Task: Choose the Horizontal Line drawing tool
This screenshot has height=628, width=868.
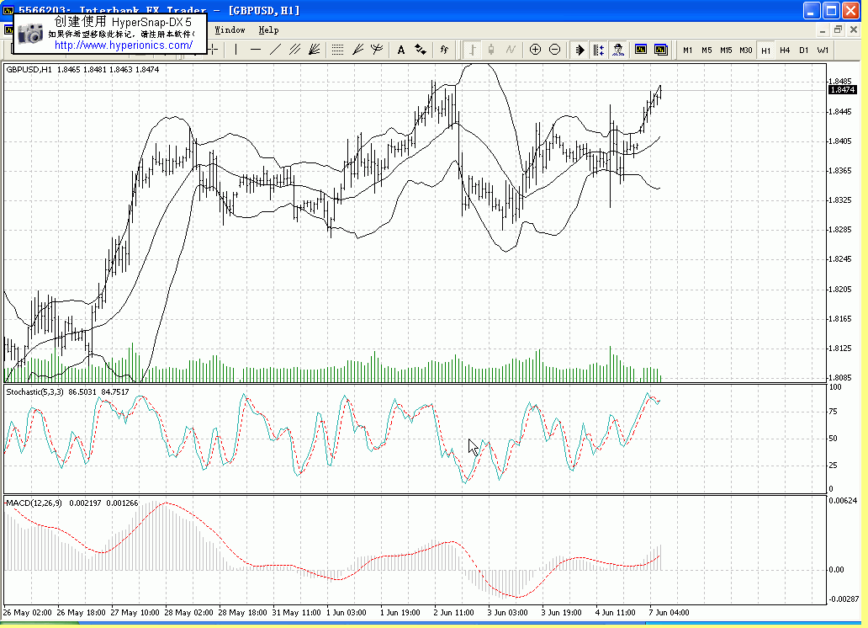Action: [256, 50]
